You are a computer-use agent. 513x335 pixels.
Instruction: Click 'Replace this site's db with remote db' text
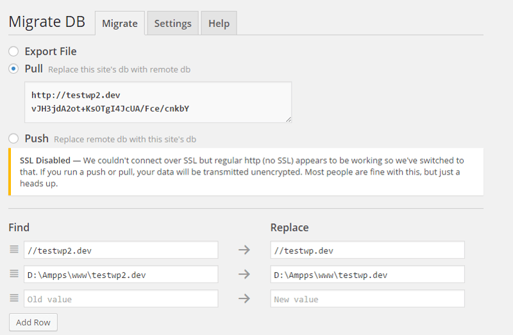tap(119, 70)
